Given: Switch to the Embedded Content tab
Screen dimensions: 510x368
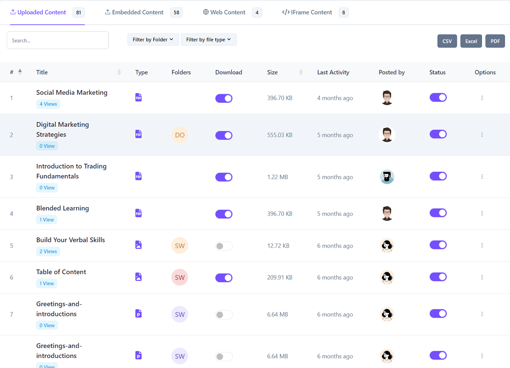Looking at the screenshot, I should point(138,12).
